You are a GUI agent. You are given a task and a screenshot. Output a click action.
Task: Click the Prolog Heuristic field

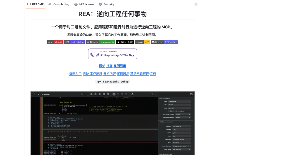click(x=181, y=146)
